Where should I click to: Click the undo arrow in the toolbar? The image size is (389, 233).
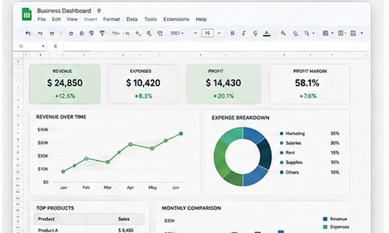pos(28,33)
